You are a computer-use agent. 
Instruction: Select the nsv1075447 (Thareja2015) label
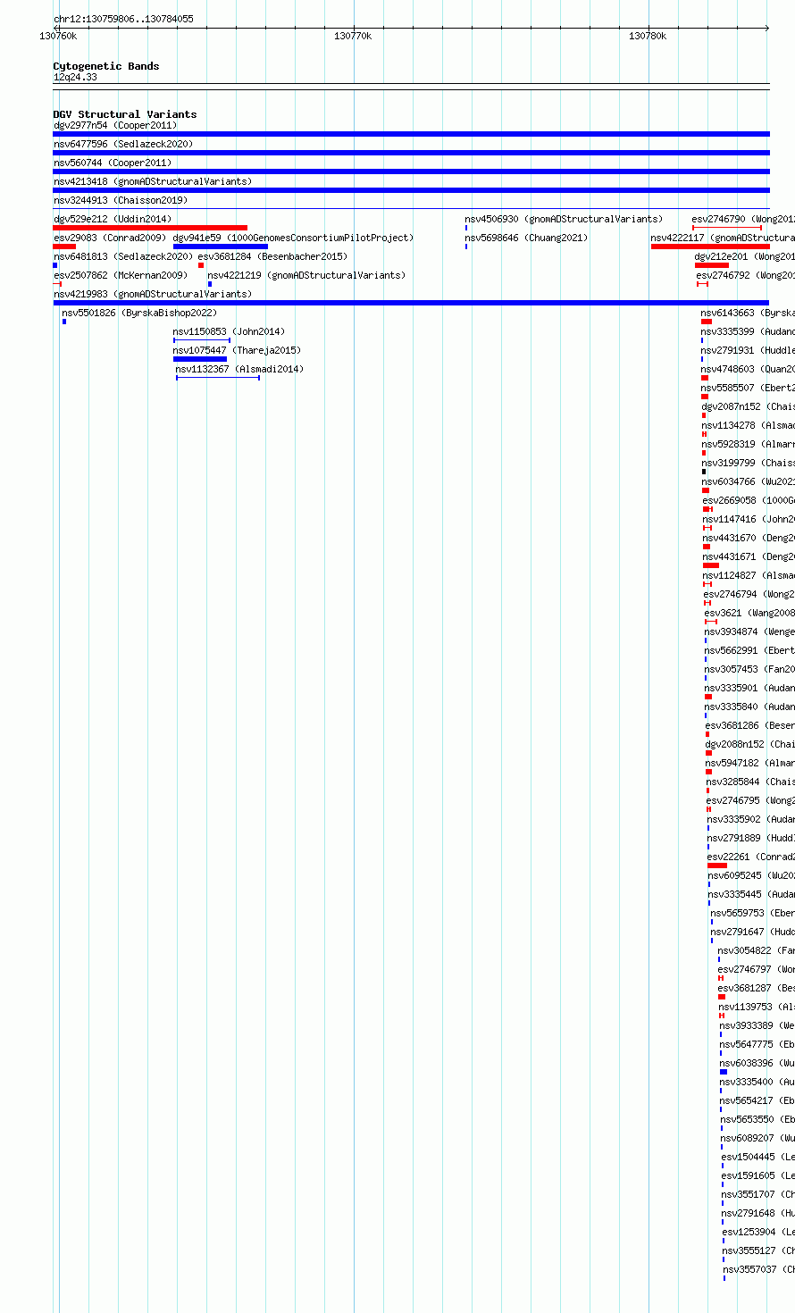pyautogui.click(x=238, y=350)
